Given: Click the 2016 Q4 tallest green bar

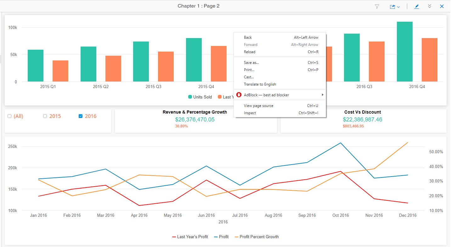Looking at the screenshot, I should click(x=405, y=52).
